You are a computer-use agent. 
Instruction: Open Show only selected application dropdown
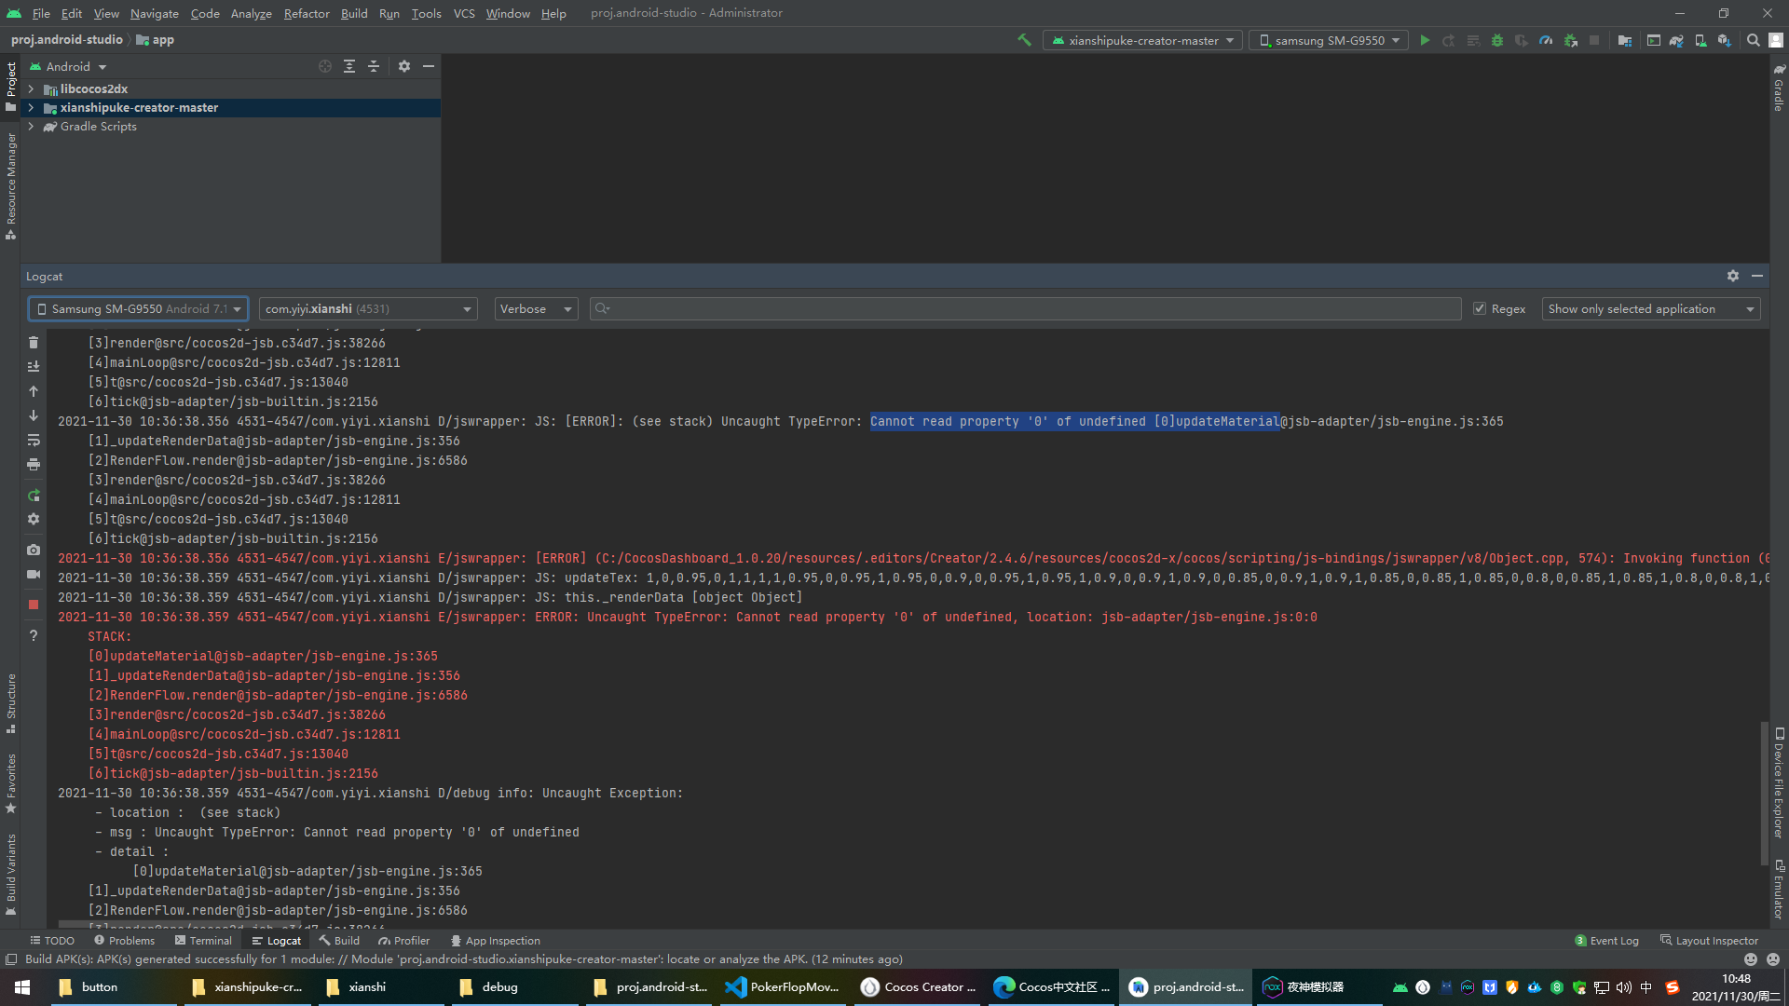click(1650, 308)
